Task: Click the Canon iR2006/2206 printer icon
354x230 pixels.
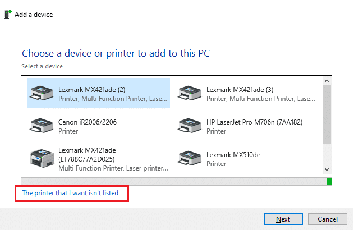Action: 41,126
